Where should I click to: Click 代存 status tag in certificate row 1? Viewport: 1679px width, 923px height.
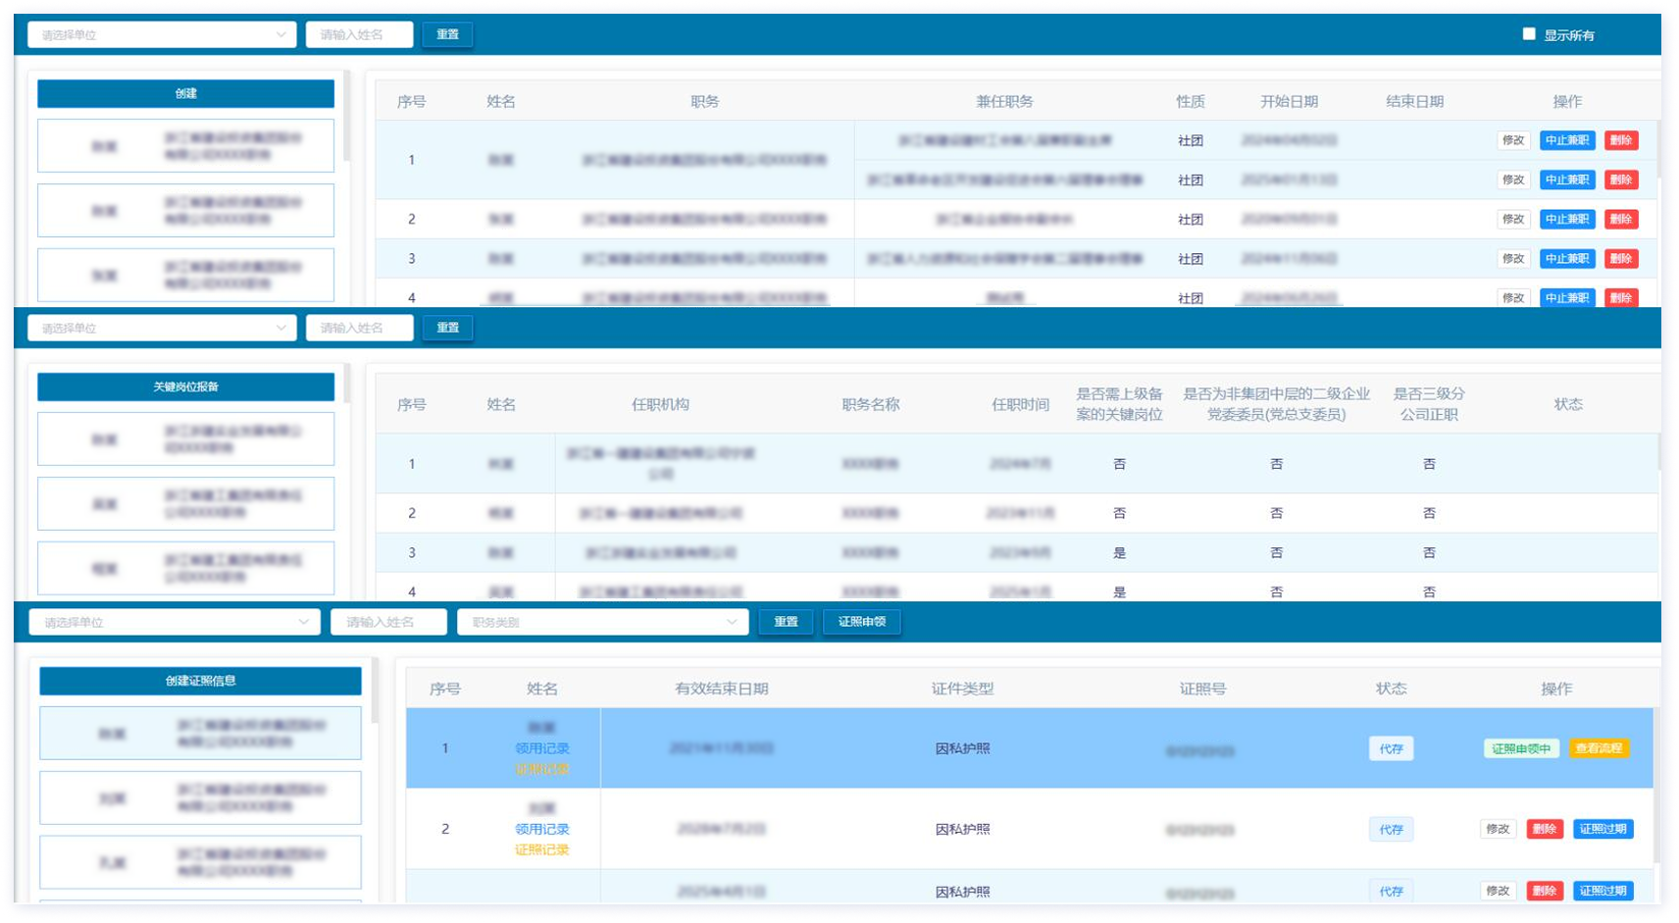[1391, 748]
